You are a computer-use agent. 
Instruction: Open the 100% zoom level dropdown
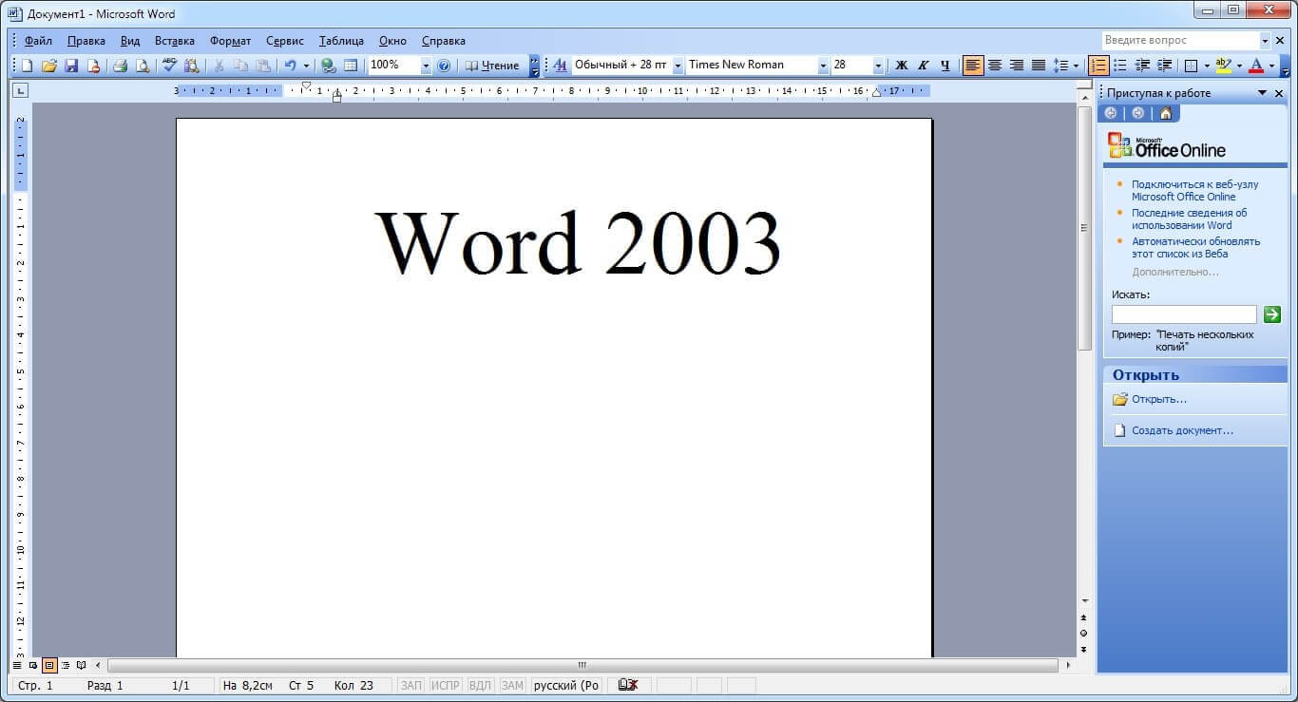(x=426, y=66)
